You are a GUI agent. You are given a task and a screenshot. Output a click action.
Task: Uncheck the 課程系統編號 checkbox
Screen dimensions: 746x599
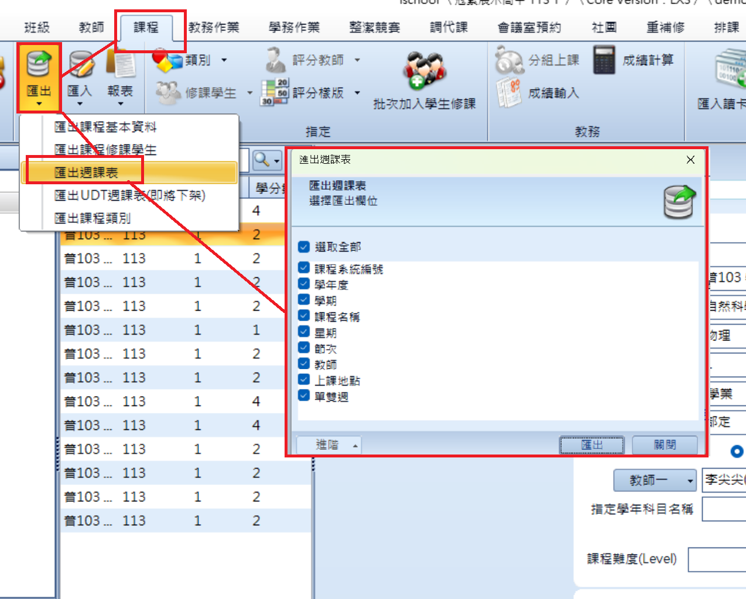click(304, 268)
